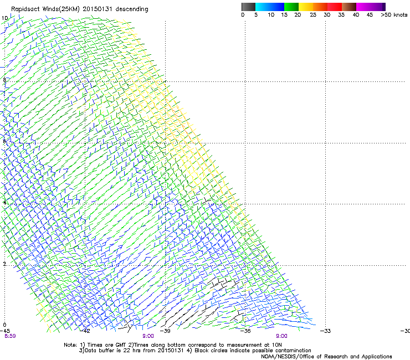
Task: Click the longitude label '-42'
Action: point(85,331)
